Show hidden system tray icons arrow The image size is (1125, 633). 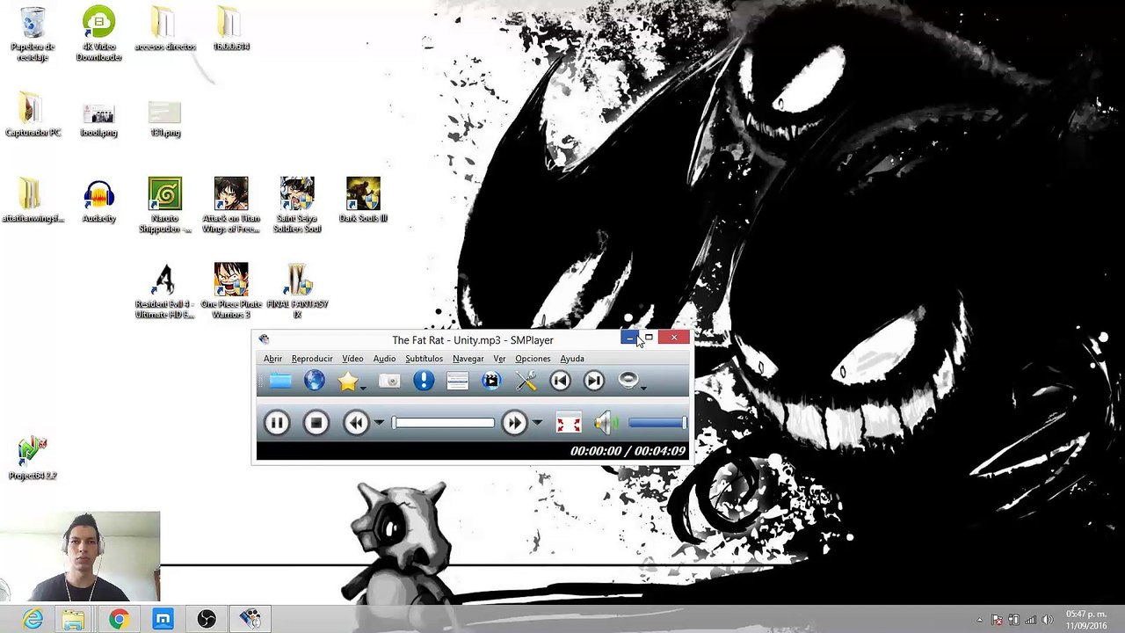[980, 620]
